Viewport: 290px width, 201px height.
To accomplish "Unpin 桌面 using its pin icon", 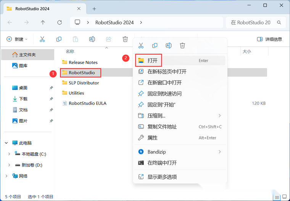I will click(x=51, y=88).
